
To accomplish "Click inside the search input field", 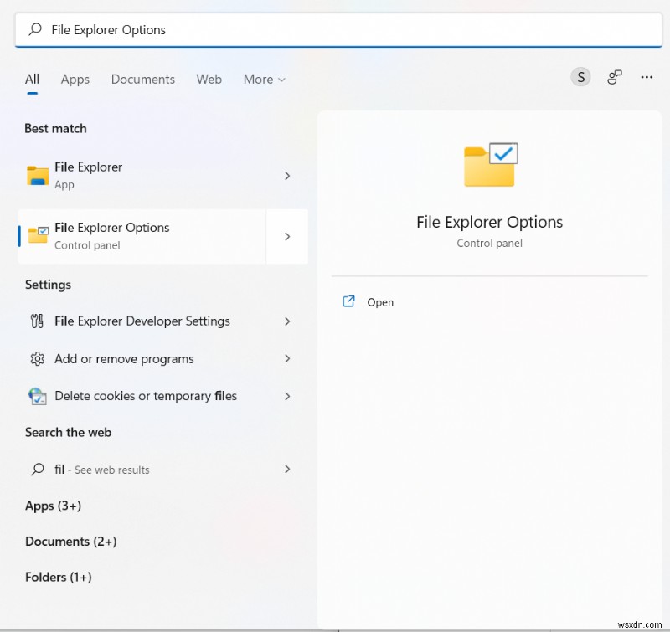I will (251, 29).
